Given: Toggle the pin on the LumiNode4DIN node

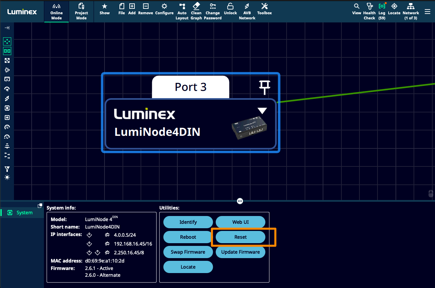Looking at the screenshot, I should point(264,88).
